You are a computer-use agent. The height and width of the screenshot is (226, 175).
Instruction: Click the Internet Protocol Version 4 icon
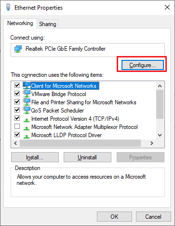27,120
